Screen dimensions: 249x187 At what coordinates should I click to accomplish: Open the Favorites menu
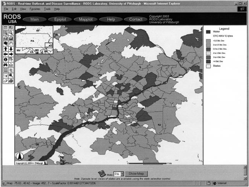coord(35,9)
